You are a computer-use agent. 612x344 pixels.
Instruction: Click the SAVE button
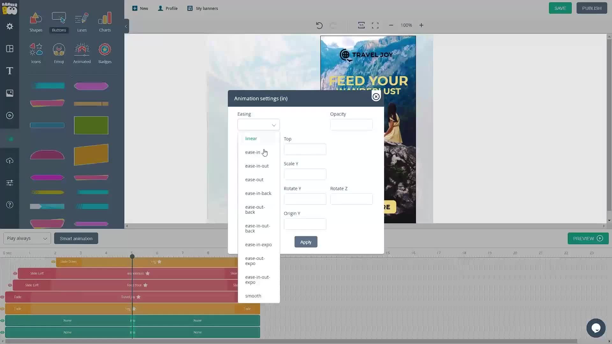coord(560,8)
